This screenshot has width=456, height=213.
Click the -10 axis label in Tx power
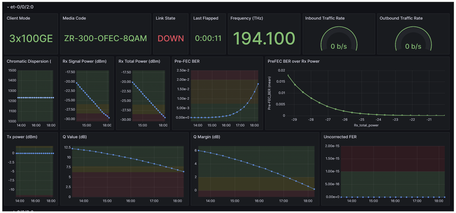(x=12, y=190)
